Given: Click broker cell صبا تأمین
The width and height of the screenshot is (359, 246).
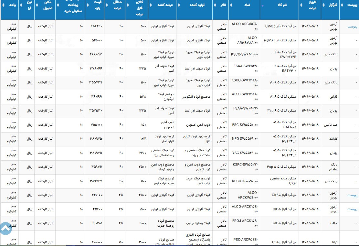Looking at the screenshot, I should coord(330,125).
